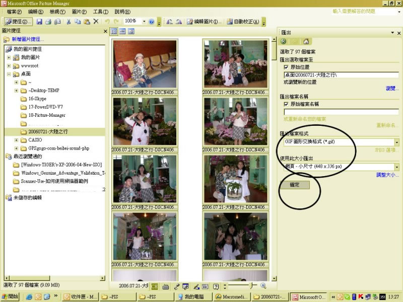Open the 檔案 File menu
Image resolution: width=403 pixels, height=302 pixels.
click(x=14, y=12)
